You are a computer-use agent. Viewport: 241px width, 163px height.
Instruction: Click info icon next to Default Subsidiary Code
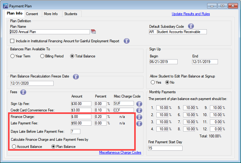pyautogui.click(x=191, y=26)
